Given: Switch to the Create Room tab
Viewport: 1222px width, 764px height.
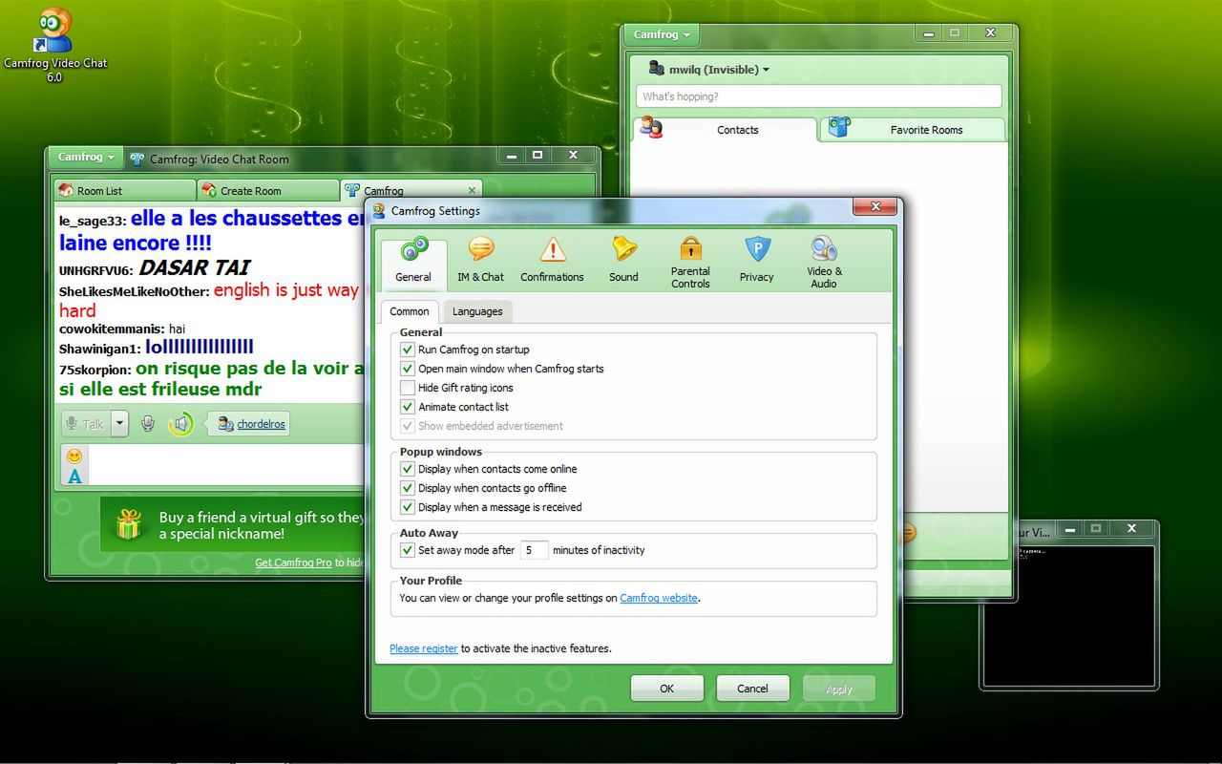Looking at the screenshot, I should tap(268, 190).
